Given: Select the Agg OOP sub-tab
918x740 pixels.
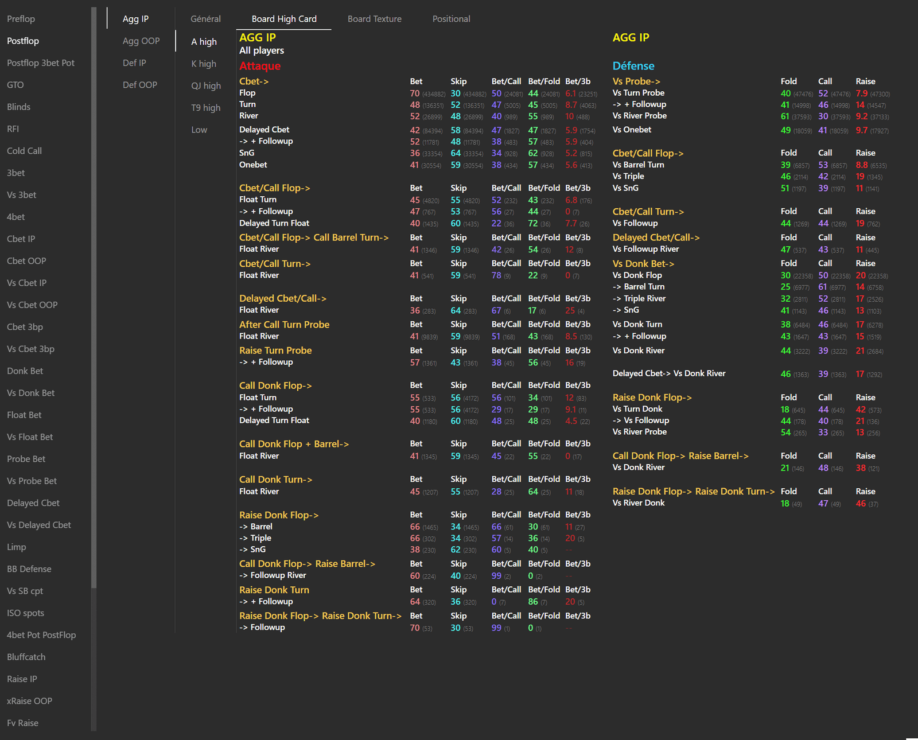Looking at the screenshot, I should pos(141,41).
